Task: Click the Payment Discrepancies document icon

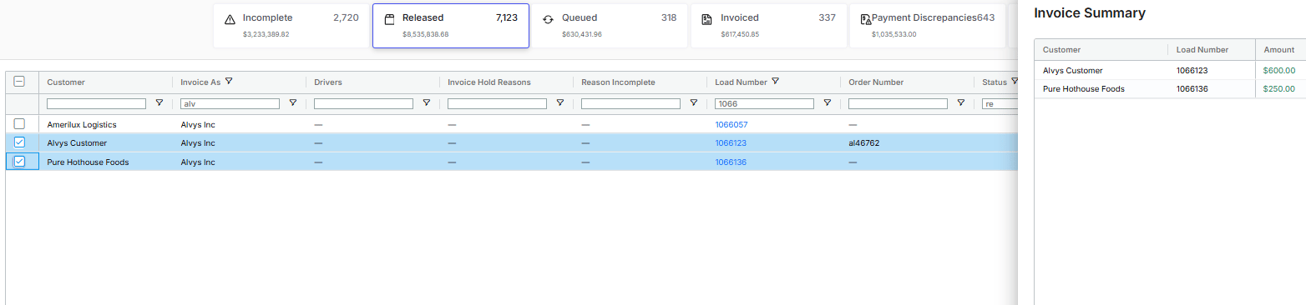Action: pyautogui.click(x=865, y=19)
